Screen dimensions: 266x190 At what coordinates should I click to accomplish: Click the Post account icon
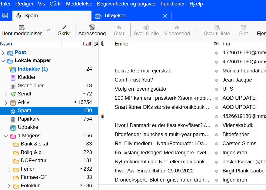point(10,53)
